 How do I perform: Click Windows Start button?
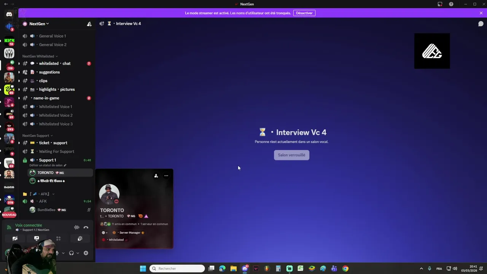pyautogui.click(x=143, y=269)
